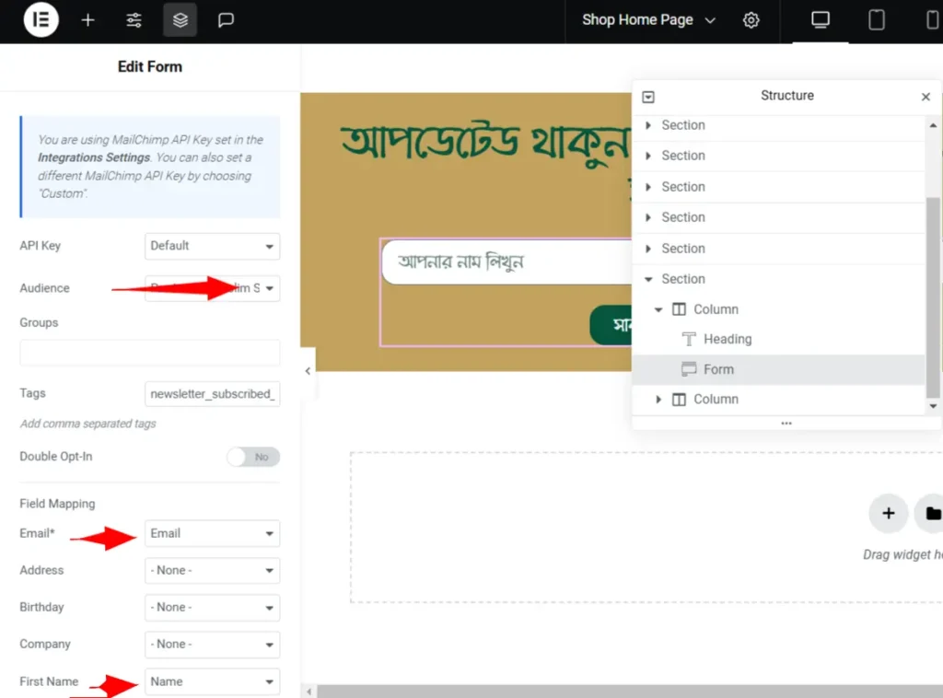Viewport: 943px width, 698px height.
Task: Click the Structure scrollbar up arrow
Action: (933, 125)
